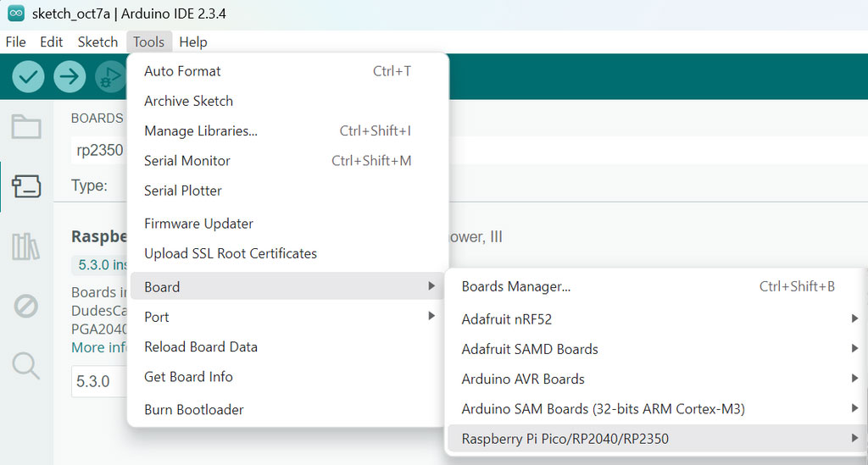Click the Type: filter label
This screenshot has width=868, height=465.
click(x=89, y=185)
